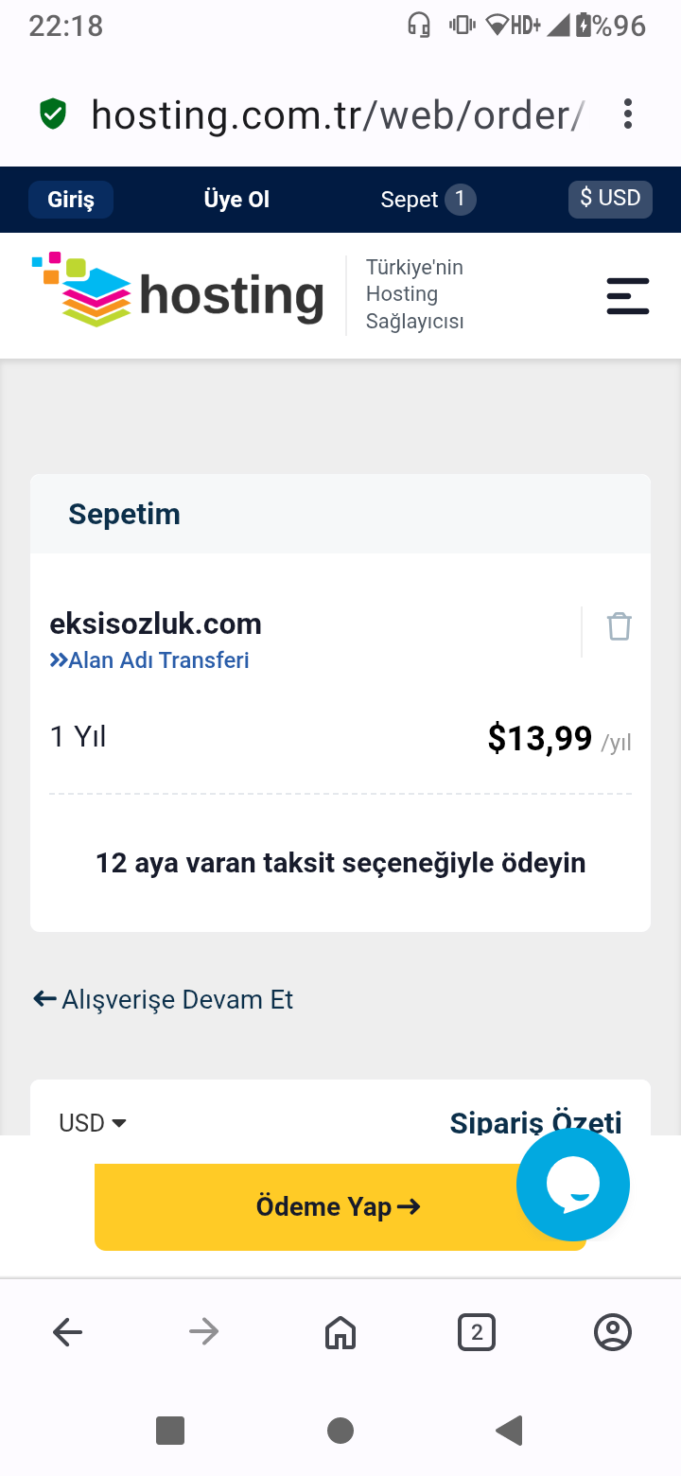
Task: Open the hamburger navigation menu
Action: [x=628, y=295]
